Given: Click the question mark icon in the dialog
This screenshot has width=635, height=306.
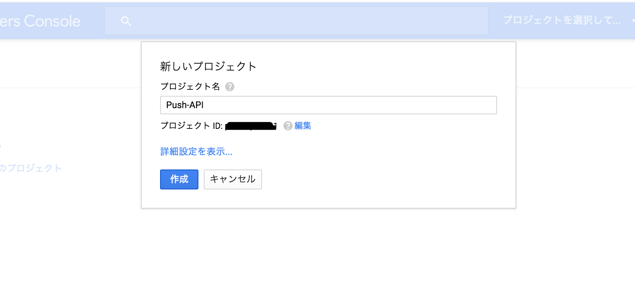Looking at the screenshot, I should pos(229,87).
